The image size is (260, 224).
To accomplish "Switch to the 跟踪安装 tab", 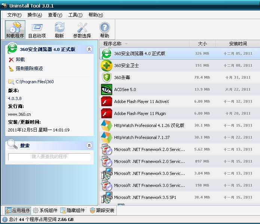I will tap(102, 211).
